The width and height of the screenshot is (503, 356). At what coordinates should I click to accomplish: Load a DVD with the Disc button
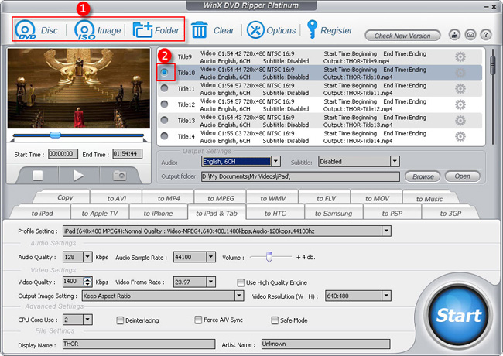36,30
